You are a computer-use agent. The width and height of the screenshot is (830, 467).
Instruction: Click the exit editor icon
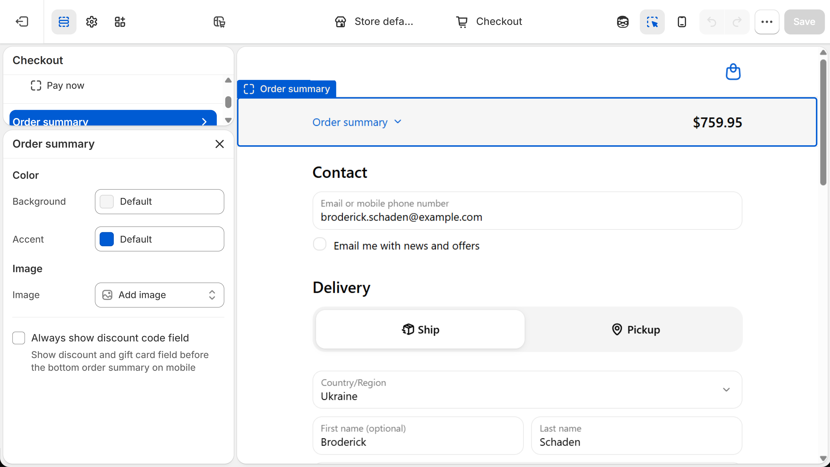tap(22, 22)
